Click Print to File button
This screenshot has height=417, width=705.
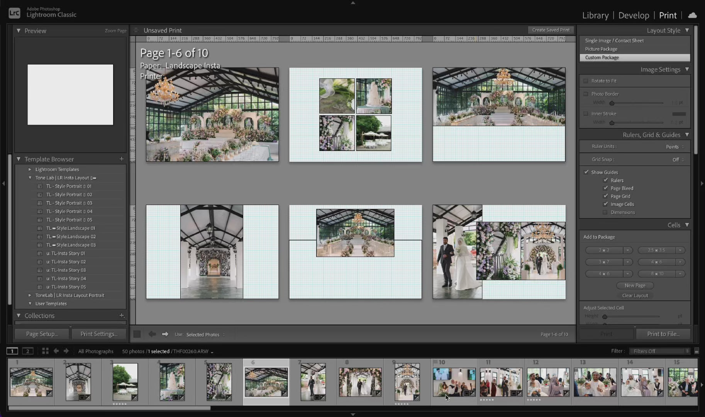click(x=663, y=334)
